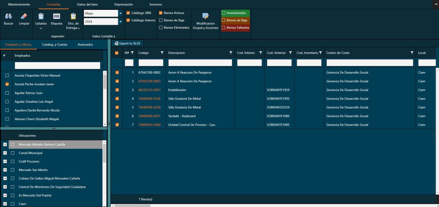Select the Local column header
This screenshot has width=439, height=207.
point(422,53)
